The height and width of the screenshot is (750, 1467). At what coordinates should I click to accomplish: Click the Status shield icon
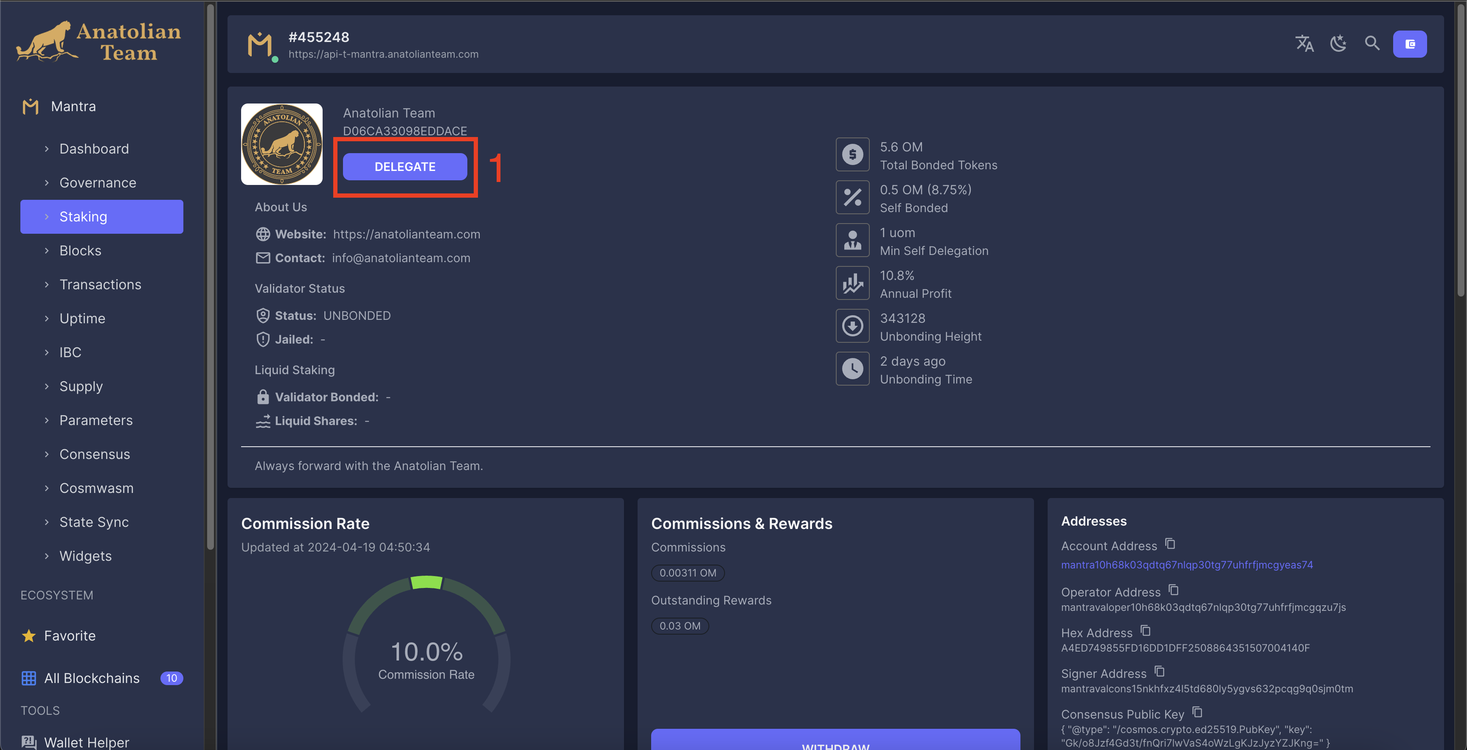pos(262,316)
